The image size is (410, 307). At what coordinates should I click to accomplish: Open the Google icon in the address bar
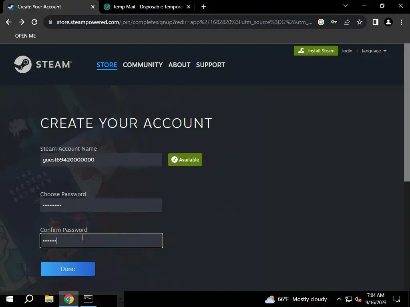pyautogui.click(x=321, y=22)
